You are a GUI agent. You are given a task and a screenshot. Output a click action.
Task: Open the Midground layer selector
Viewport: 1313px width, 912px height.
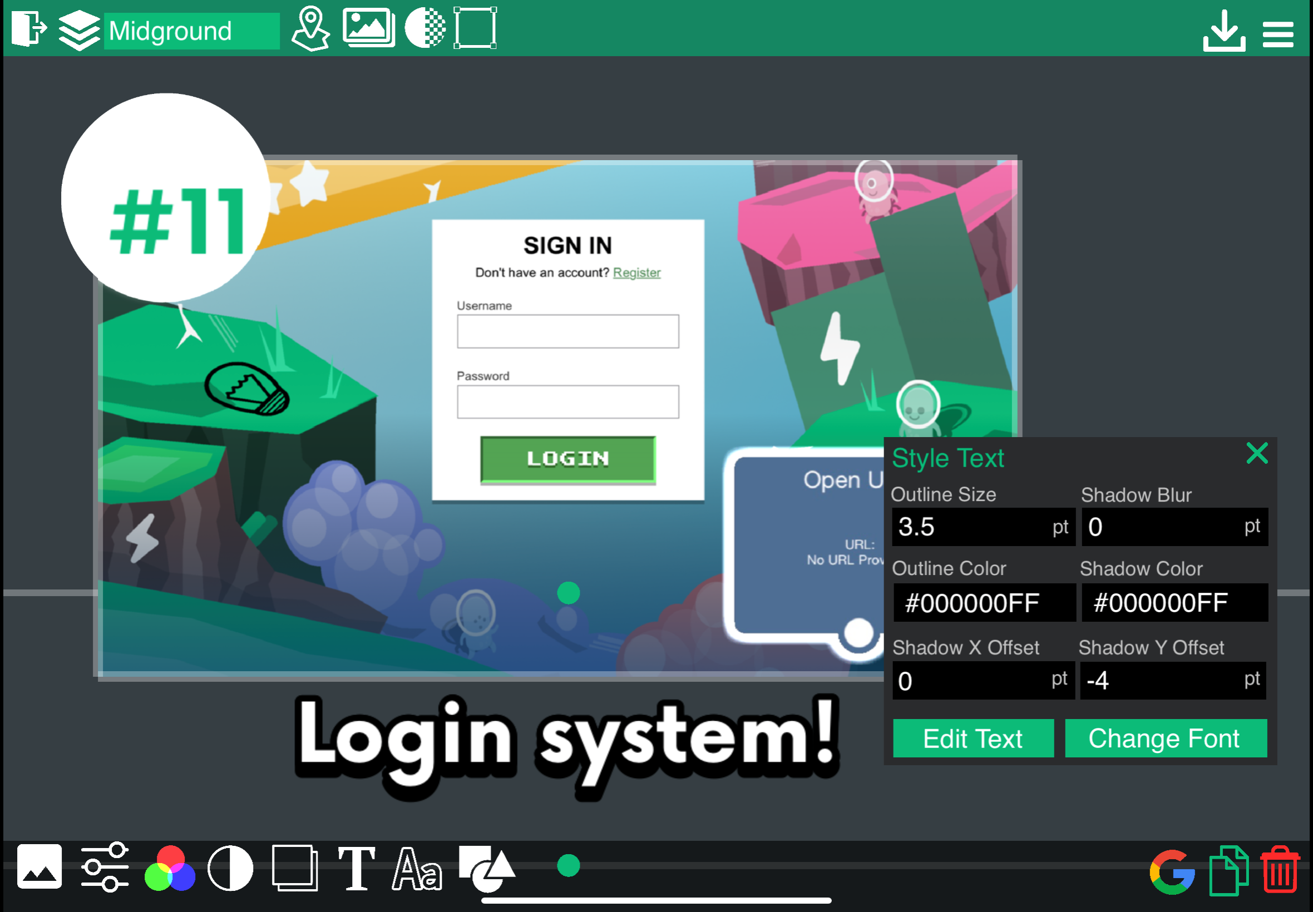click(x=191, y=31)
